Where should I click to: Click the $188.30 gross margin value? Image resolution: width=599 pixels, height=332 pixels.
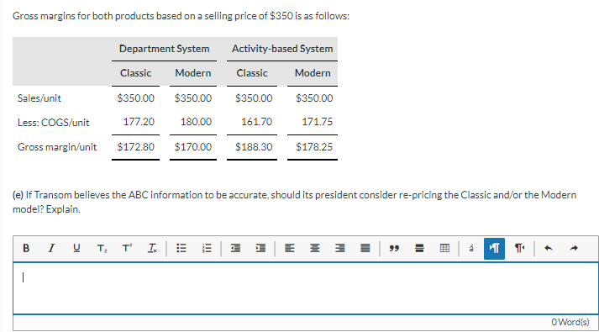pyautogui.click(x=254, y=147)
